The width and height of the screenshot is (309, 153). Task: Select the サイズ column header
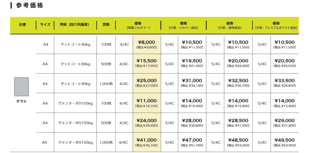click(45, 25)
